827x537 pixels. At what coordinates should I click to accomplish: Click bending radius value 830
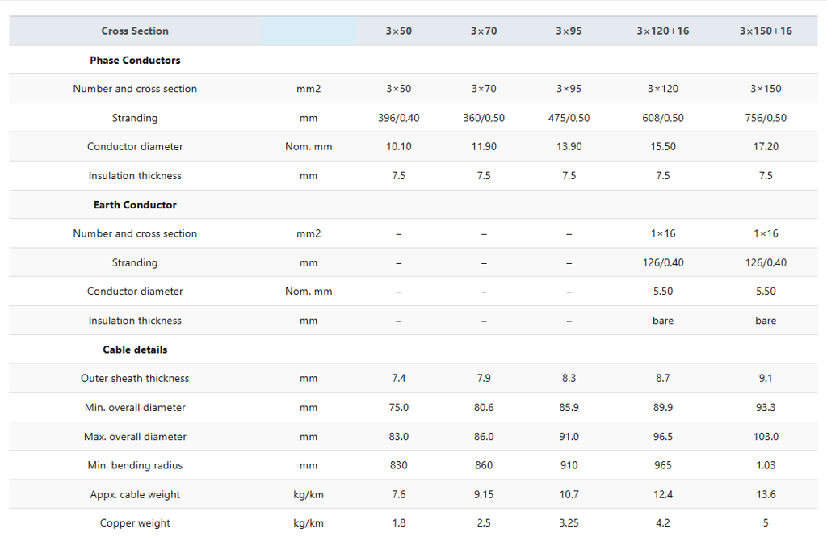click(x=399, y=465)
